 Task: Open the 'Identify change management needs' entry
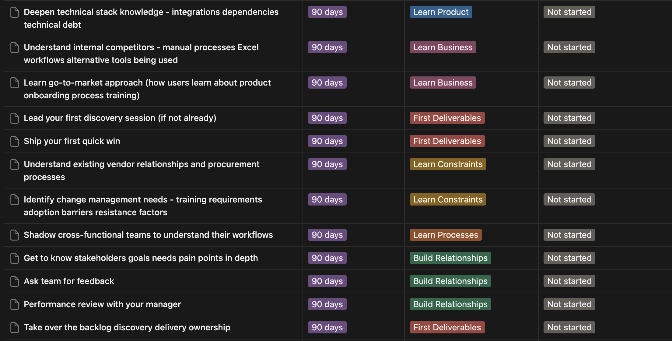[143, 200]
